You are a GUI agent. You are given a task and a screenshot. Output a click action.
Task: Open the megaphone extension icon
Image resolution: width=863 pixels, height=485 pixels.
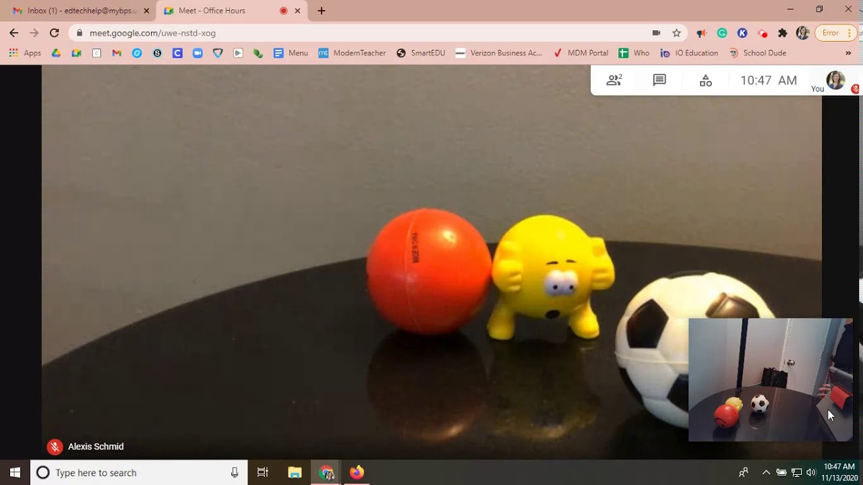tap(701, 33)
